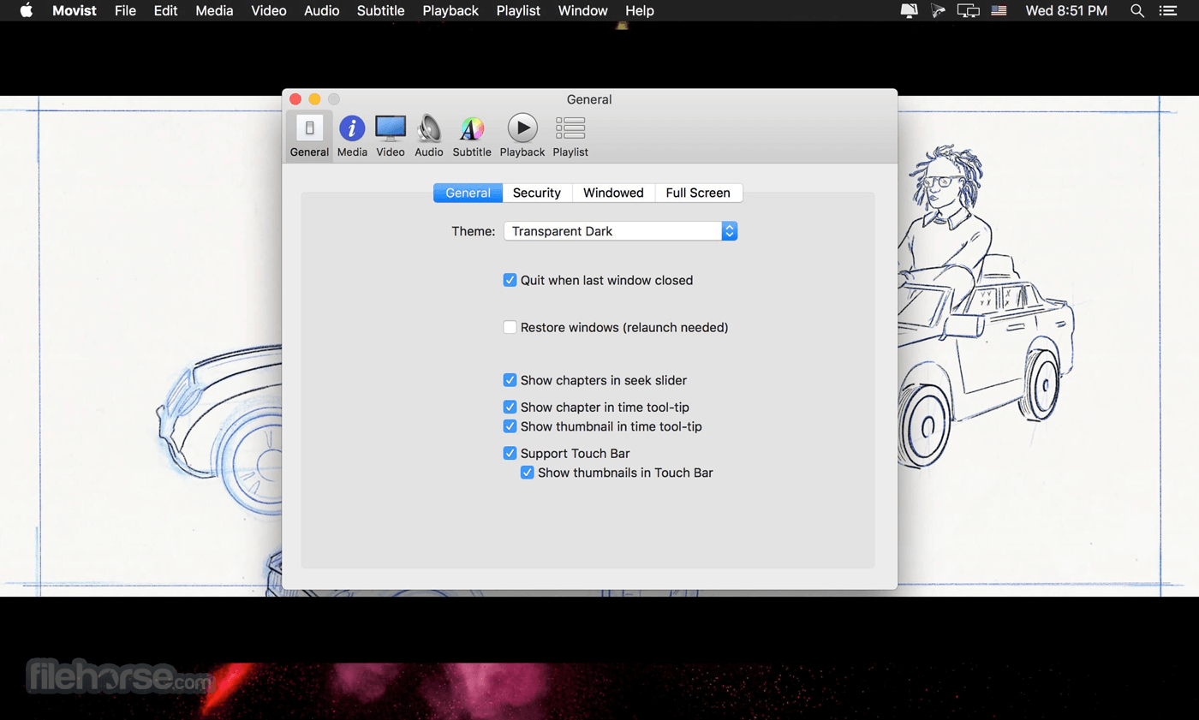Open the Help menu
Viewport: 1199px width, 720px height.
(x=640, y=11)
